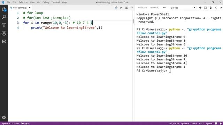
Task: Show errors and warnings count
Action: click(x=25, y=124)
